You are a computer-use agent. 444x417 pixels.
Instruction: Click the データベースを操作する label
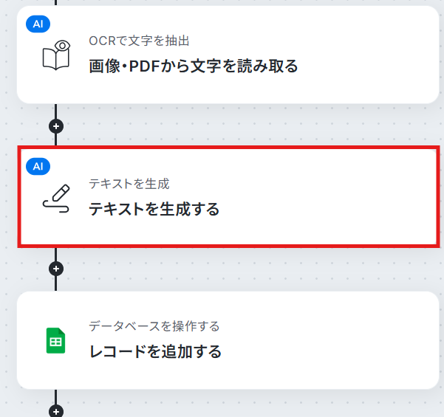point(154,326)
